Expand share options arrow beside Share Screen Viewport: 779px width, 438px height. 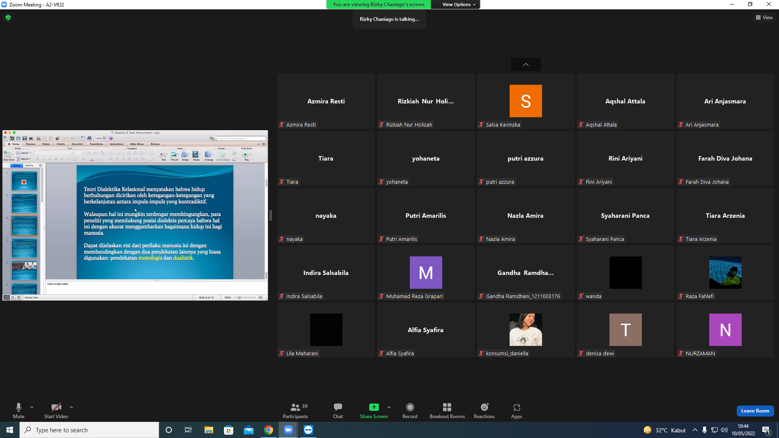[389, 407]
